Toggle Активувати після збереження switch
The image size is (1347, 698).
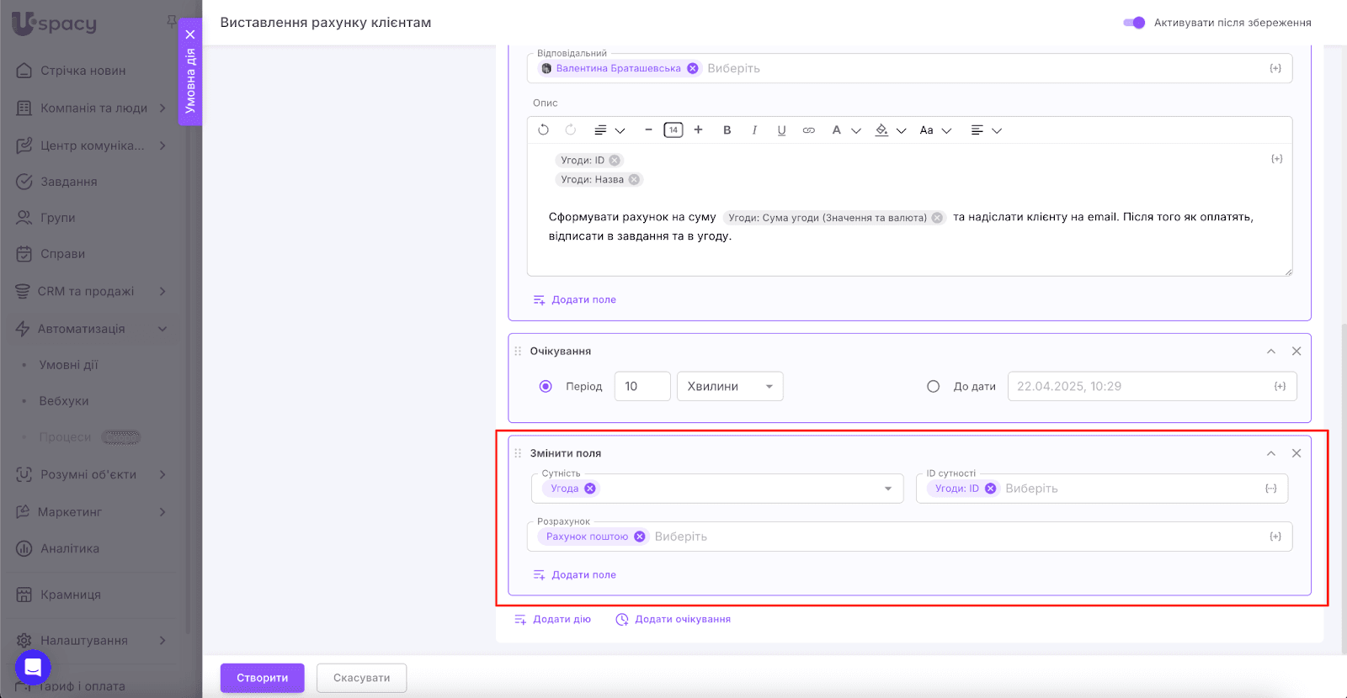tap(1134, 23)
